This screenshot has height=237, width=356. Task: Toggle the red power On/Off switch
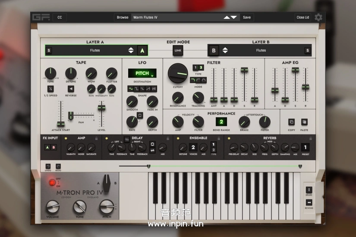pyautogui.click(x=52, y=182)
